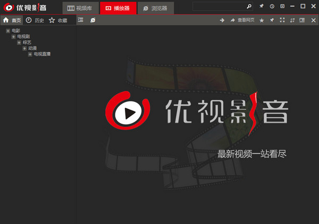The height and width of the screenshot is (224, 319).
Task: Maximize the 优视影音 window
Action: tap(303, 6)
